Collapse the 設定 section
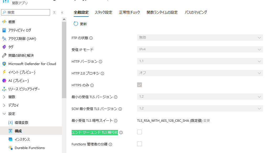Viewport: 268px width, 153px height. tap(4, 114)
